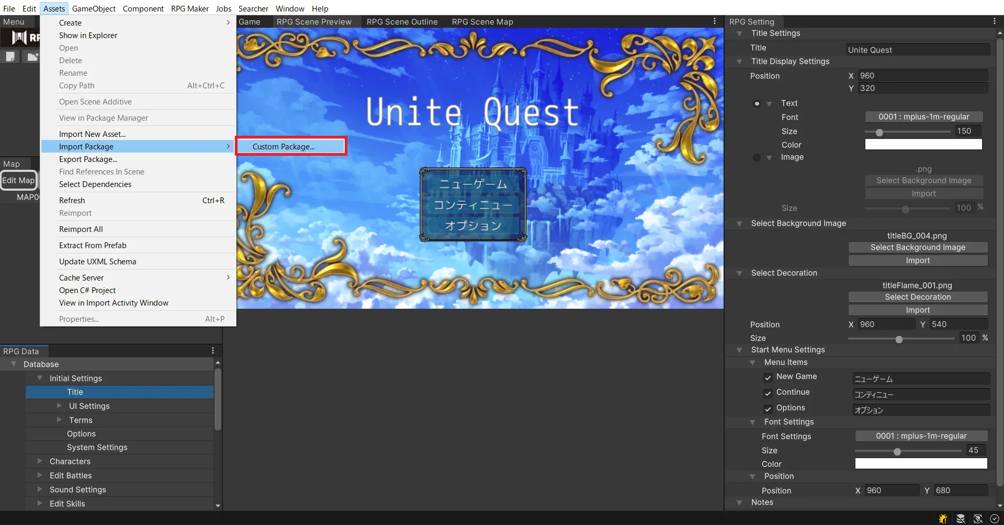Open the RPG Setting panel kebab menu
1004x525 pixels.
click(994, 21)
